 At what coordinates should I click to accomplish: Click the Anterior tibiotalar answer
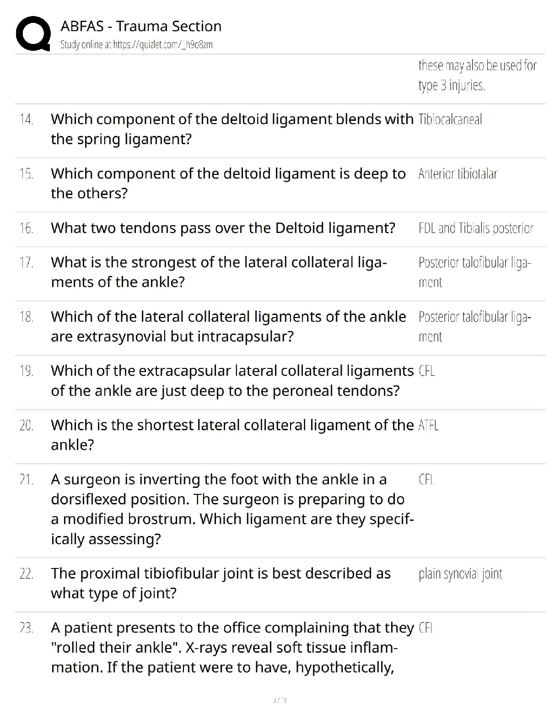(458, 174)
